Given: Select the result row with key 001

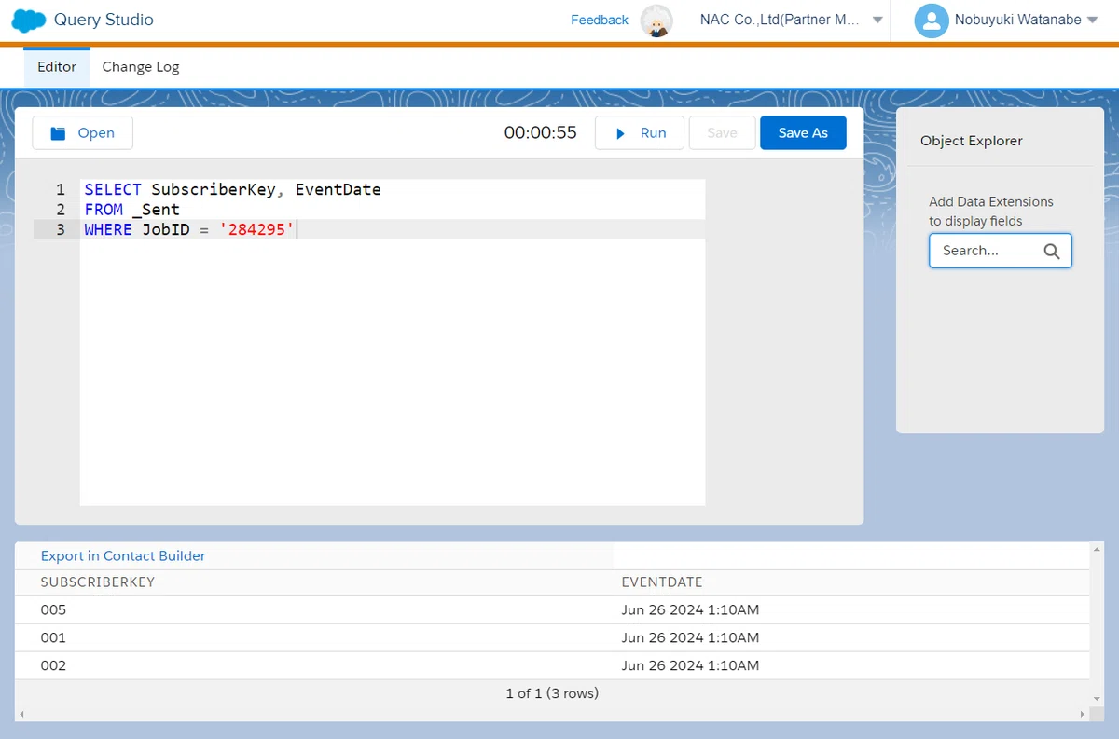Looking at the screenshot, I should tap(552, 638).
